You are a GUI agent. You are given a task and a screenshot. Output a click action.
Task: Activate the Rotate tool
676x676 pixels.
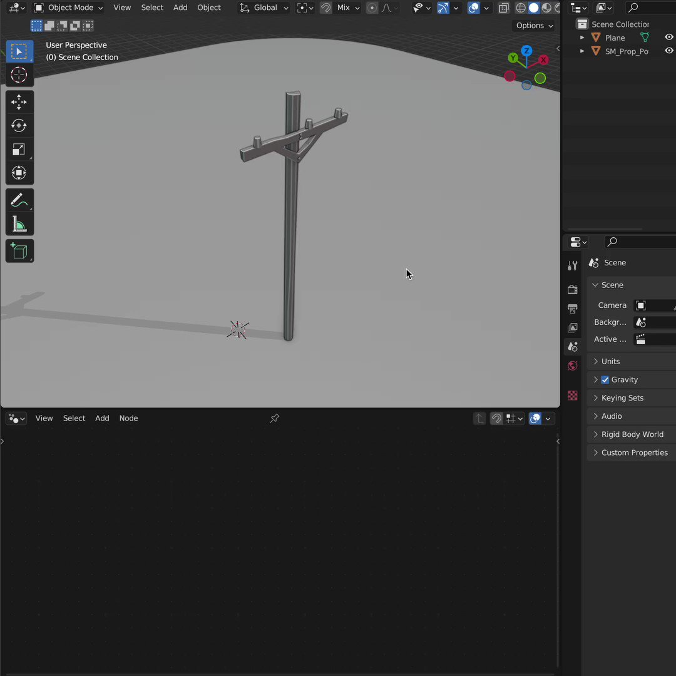pos(19,125)
